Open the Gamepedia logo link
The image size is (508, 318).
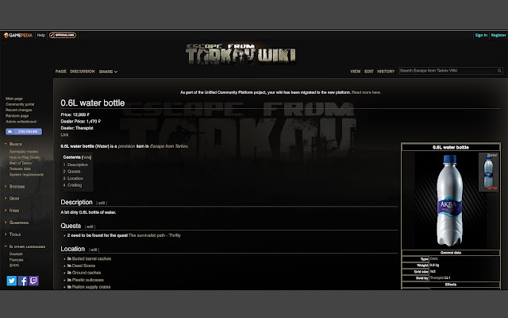coord(18,35)
